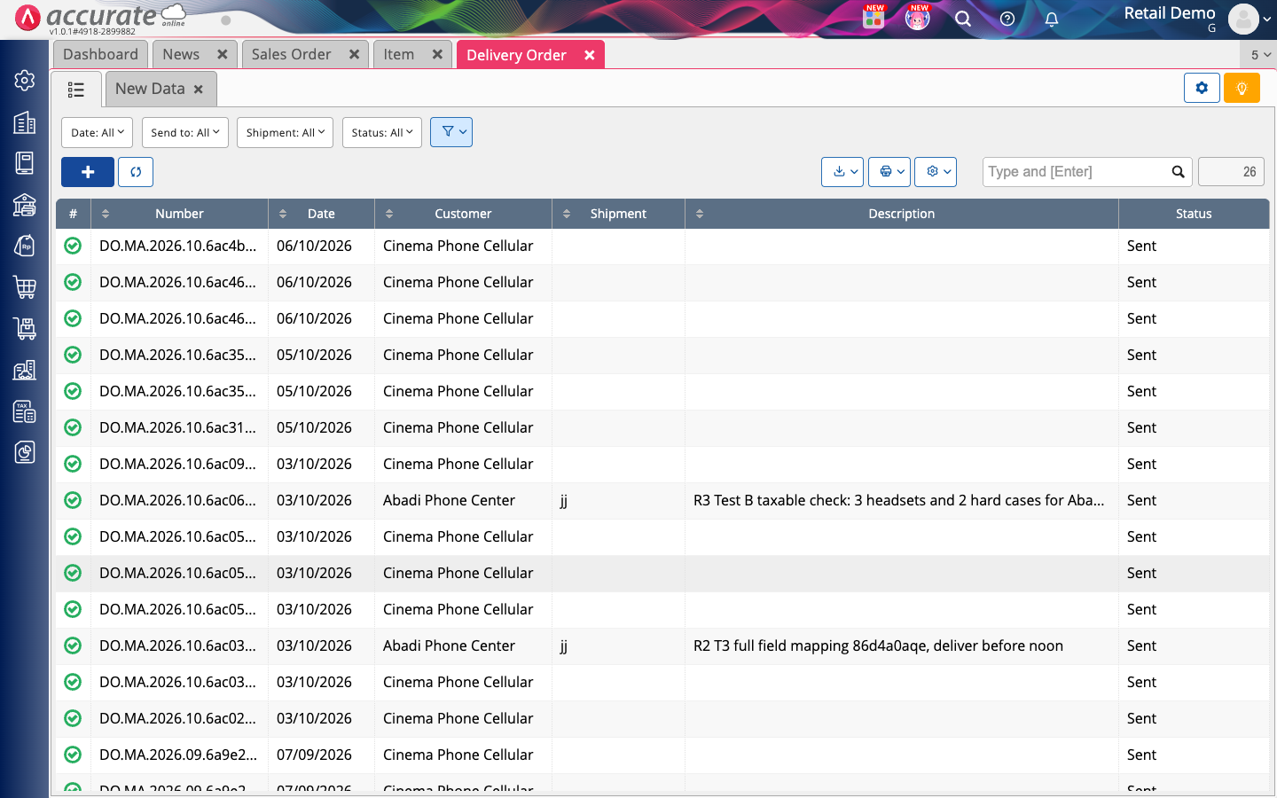The height and width of the screenshot is (798, 1277).
Task: Switch to the Sales Order tab
Action: pyautogui.click(x=291, y=54)
